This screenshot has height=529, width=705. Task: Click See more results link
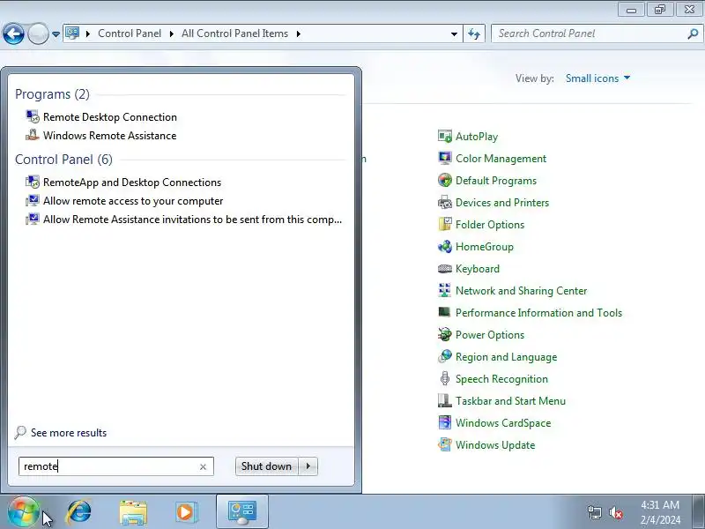pyautogui.click(x=69, y=433)
